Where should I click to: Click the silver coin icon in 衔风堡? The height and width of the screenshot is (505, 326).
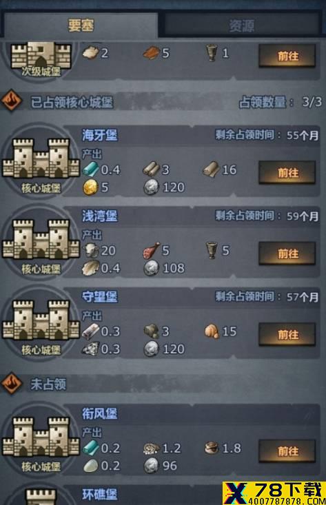pos(151,466)
